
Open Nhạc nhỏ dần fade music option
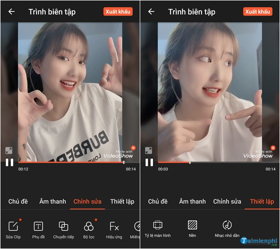(x=227, y=229)
